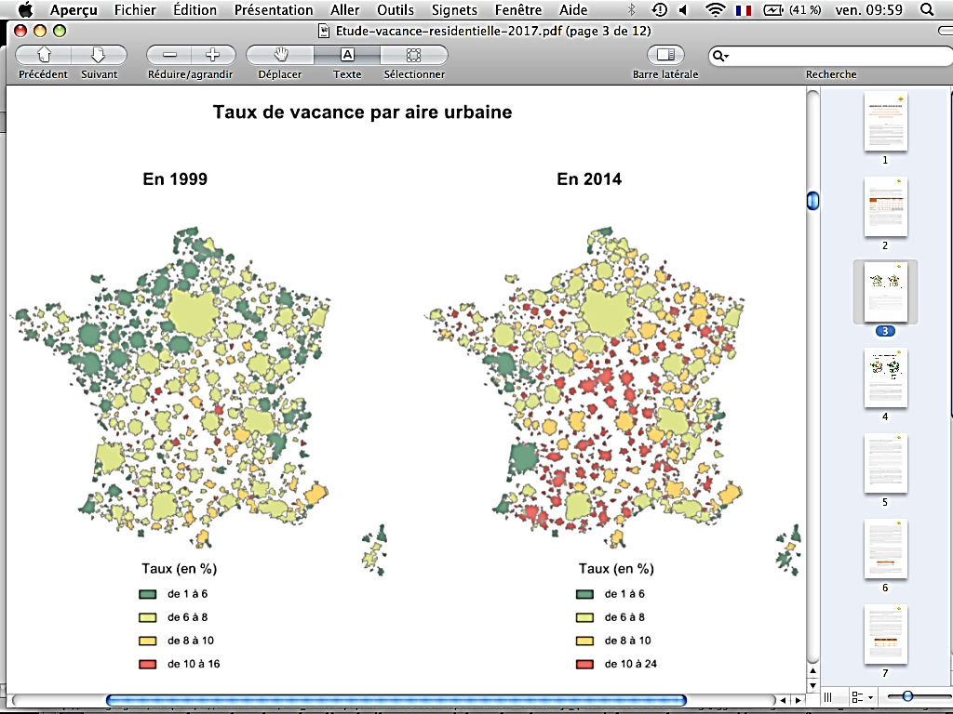Select page 5 thumbnail
This screenshot has height=714, width=953.
(885, 464)
